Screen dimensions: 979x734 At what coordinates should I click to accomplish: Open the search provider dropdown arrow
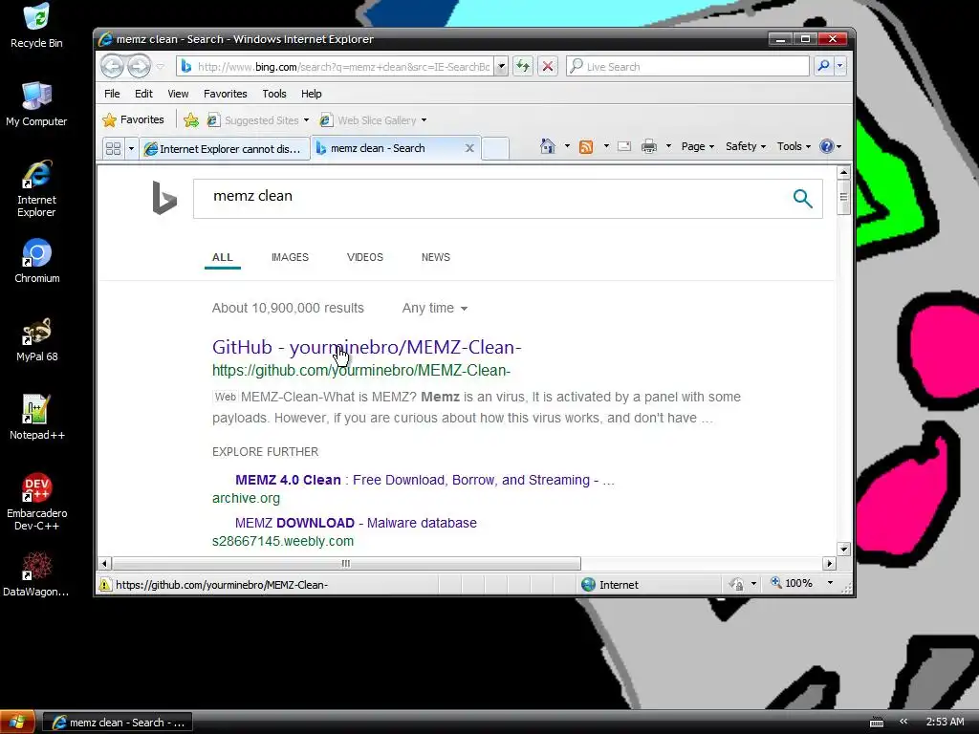840,66
